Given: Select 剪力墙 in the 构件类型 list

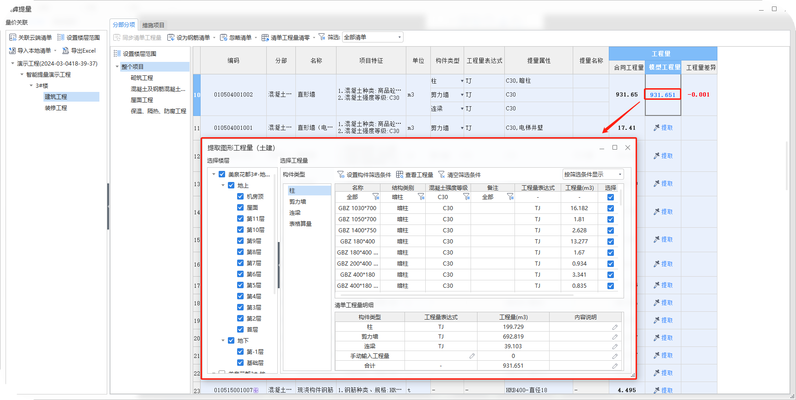Looking at the screenshot, I should click(x=298, y=201).
